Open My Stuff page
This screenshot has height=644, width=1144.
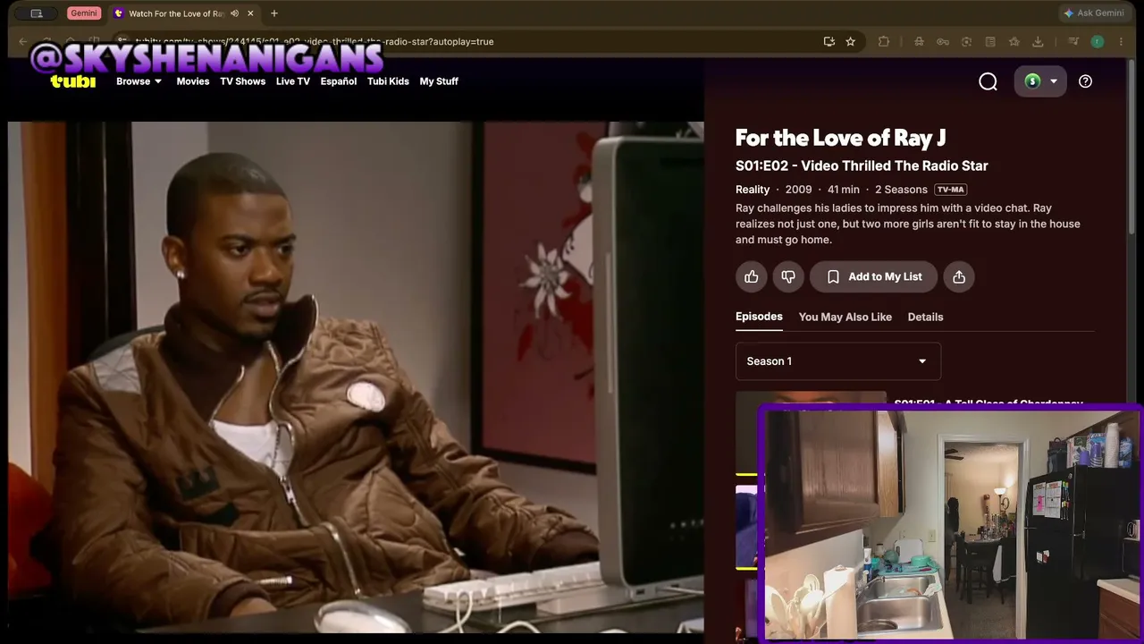(439, 81)
